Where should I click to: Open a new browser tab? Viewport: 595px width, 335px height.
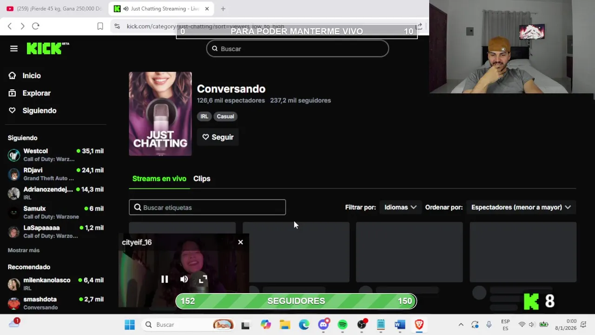(223, 8)
